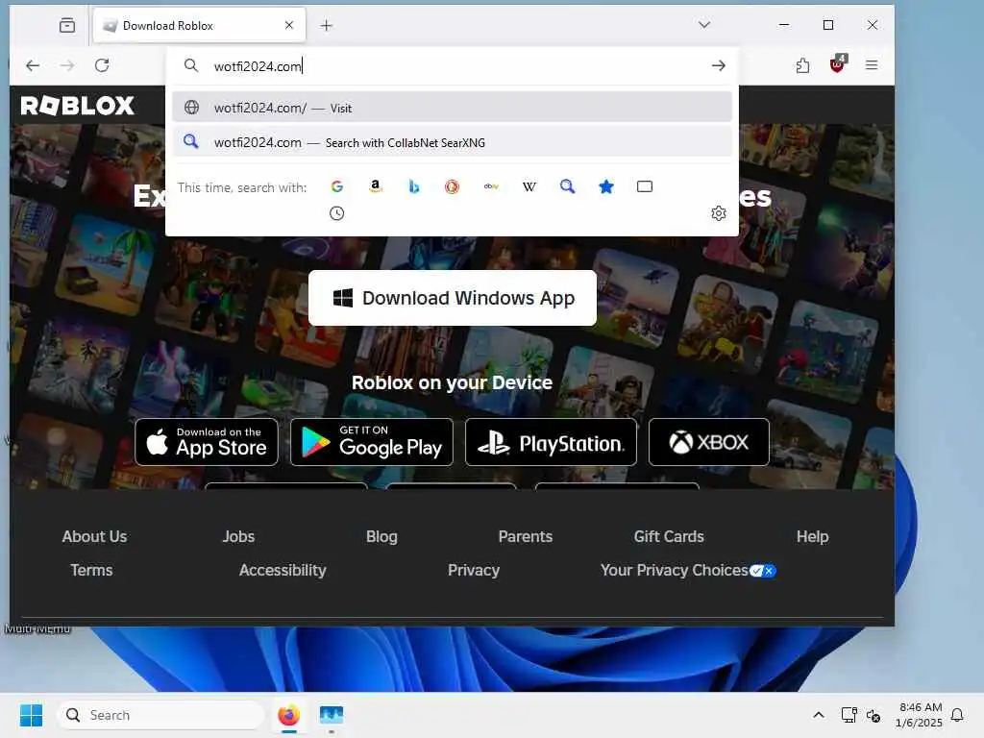Search open tabs with the tab icon

pos(645,186)
